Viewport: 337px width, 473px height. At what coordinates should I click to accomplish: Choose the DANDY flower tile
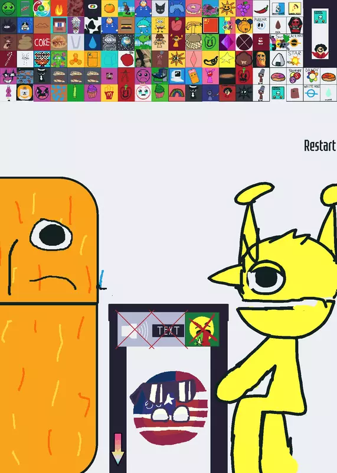click(312, 76)
